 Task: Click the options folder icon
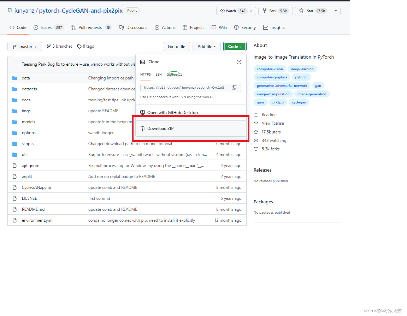[x=15, y=133]
